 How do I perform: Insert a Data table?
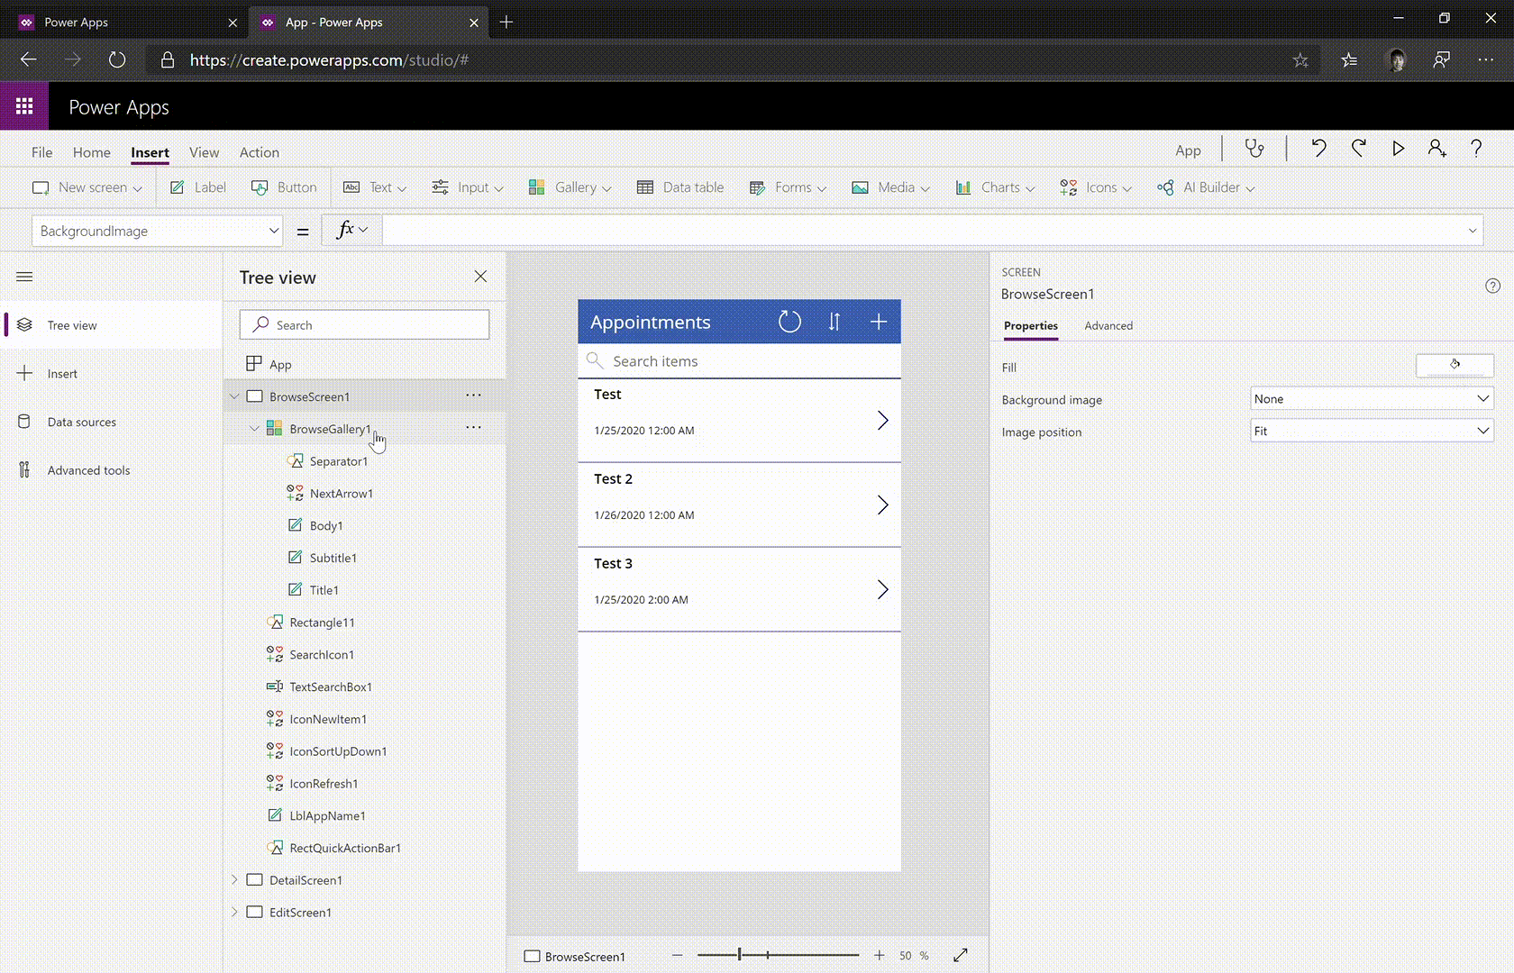coord(680,187)
